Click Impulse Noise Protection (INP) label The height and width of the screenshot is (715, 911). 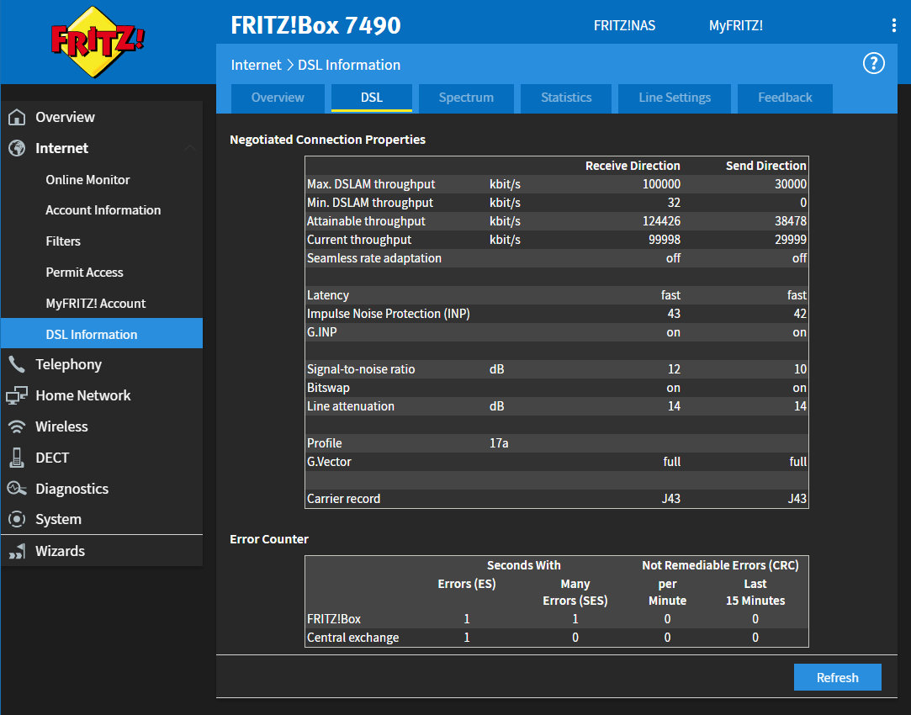point(388,314)
